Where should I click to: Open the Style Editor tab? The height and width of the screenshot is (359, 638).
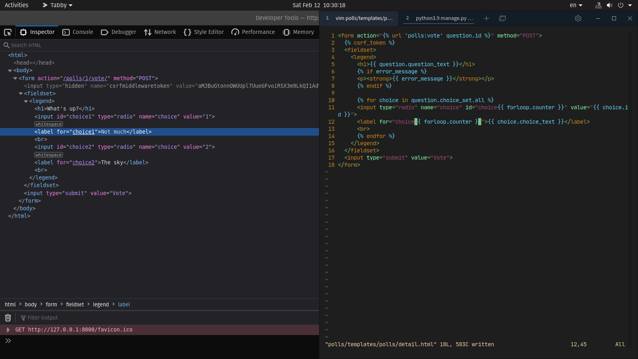click(x=204, y=32)
